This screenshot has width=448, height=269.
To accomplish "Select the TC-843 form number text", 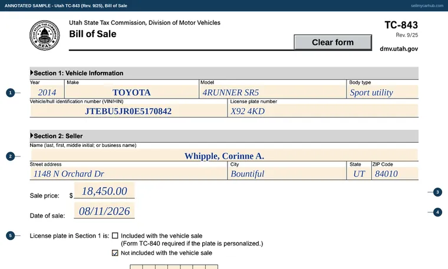I will coord(401,25).
